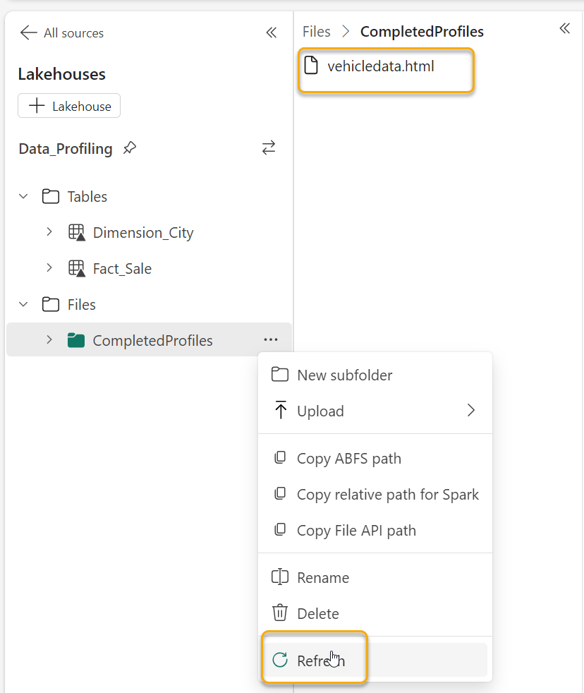
Task: Click the pin icon beside Data_Profiling
Action: tap(129, 148)
